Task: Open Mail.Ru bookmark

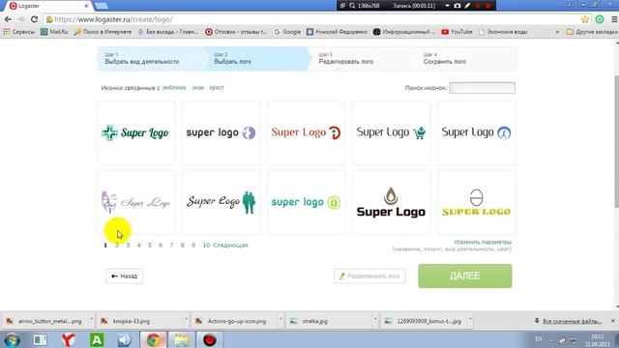Action: [x=54, y=32]
